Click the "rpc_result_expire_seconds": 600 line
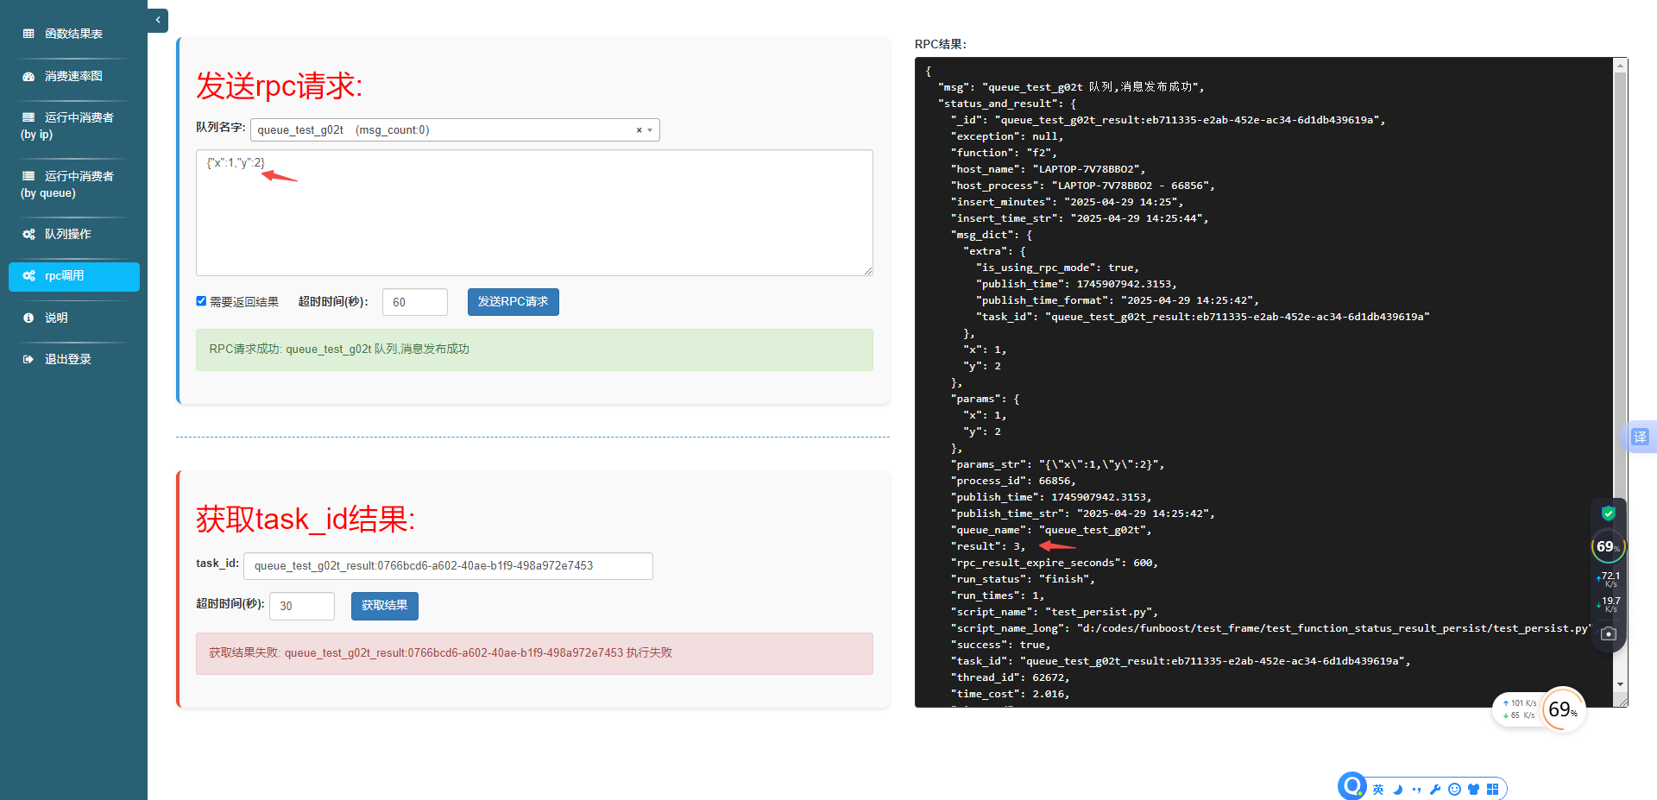Screen dimensions: 1657x800 coord(1055,563)
